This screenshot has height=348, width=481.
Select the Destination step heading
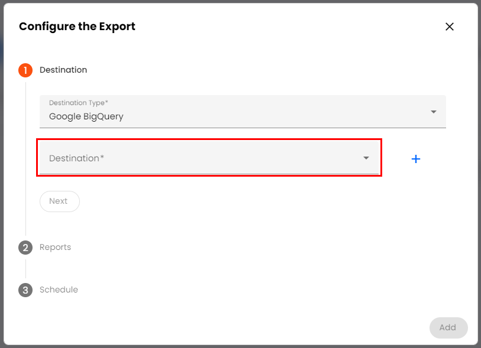point(63,70)
